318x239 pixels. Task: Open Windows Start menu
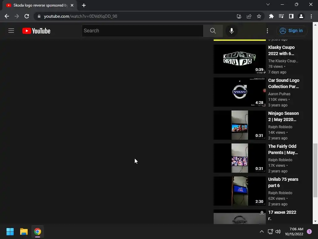tap(10, 232)
